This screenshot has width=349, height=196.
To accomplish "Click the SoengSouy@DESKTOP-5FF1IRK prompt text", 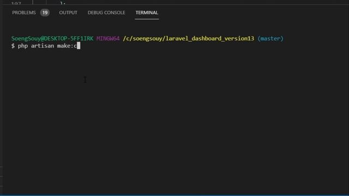I will 52,39.
